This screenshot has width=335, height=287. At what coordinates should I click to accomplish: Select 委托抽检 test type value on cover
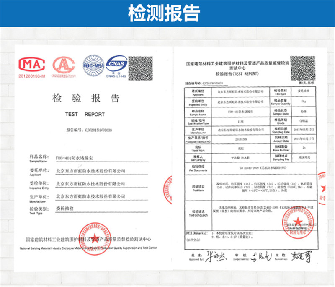pyautogui.click(x=64, y=209)
